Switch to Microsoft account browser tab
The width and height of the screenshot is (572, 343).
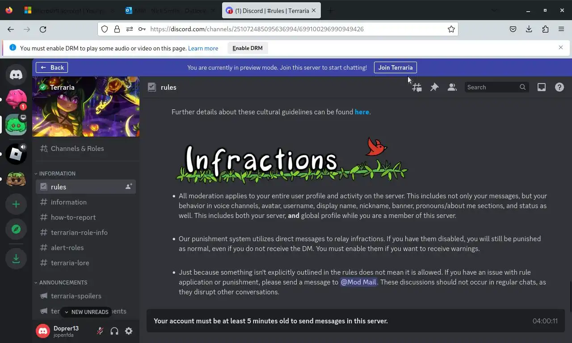(69, 10)
